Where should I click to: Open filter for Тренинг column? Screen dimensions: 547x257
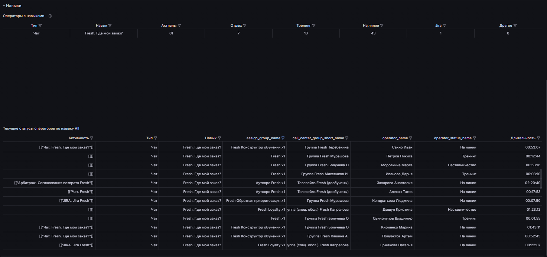tap(314, 26)
